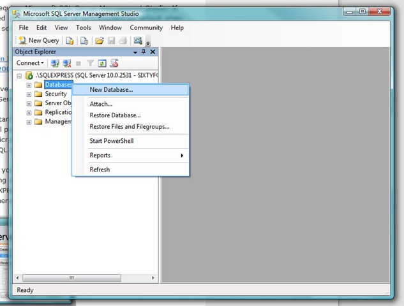Viewport: 404px width, 306px height.
Task: Click the Object Explorer panel title
Action: tap(35, 52)
